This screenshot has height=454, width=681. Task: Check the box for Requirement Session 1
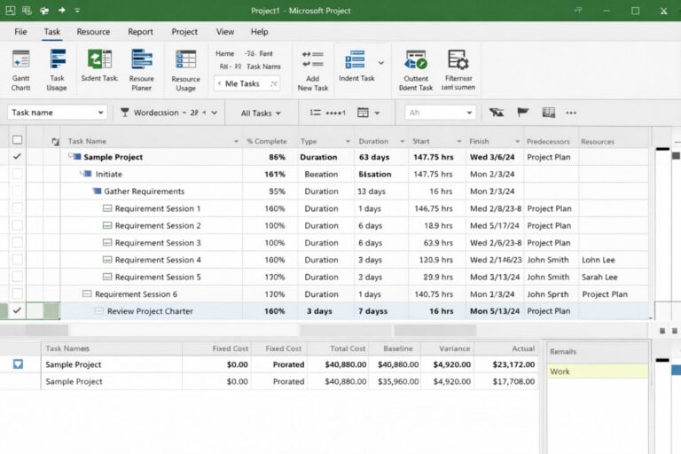click(x=17, y=208)
